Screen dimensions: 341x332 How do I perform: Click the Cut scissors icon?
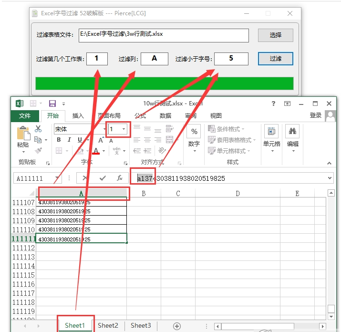click(38, 129)
